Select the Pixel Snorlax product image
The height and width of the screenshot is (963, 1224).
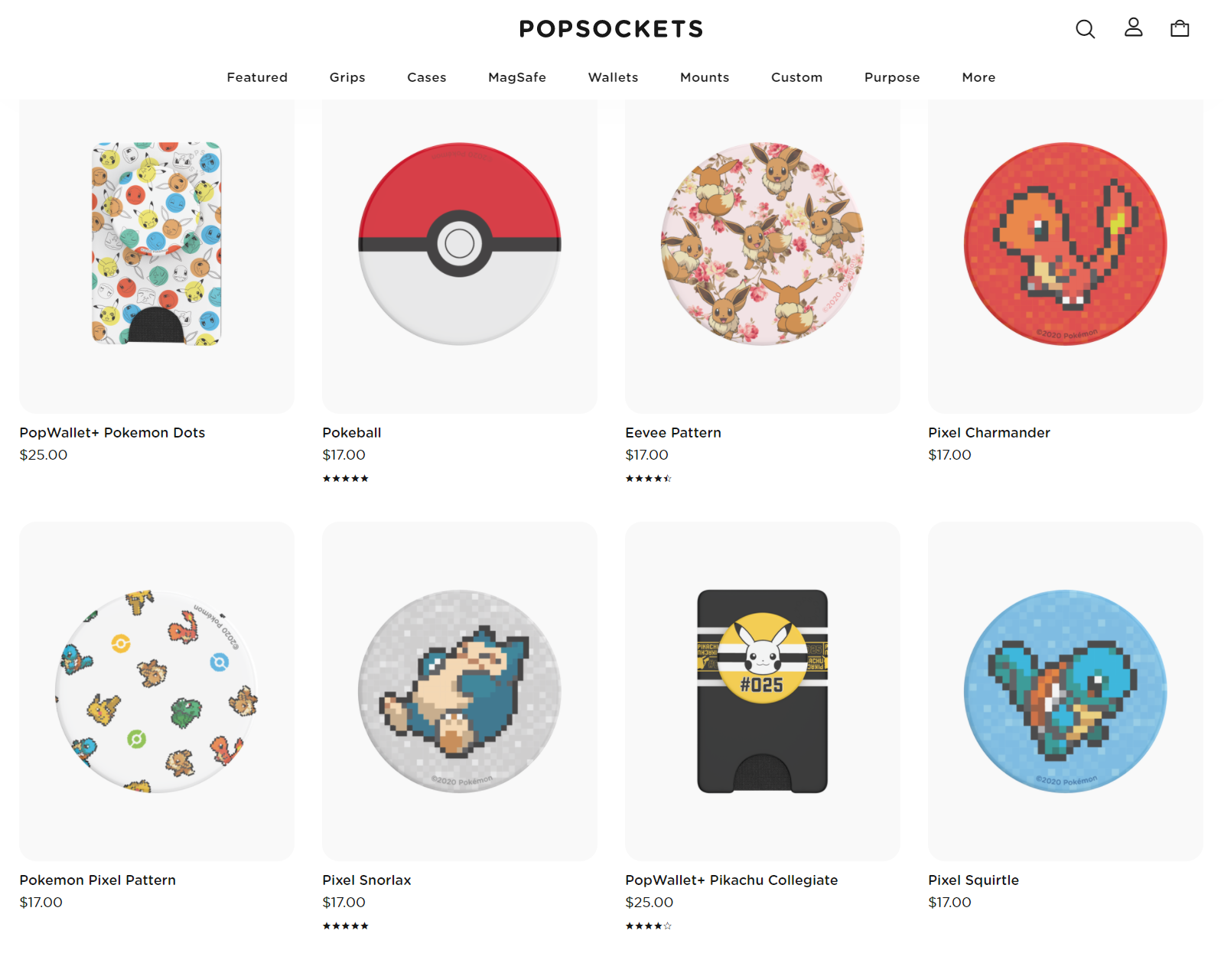[460, 691]
